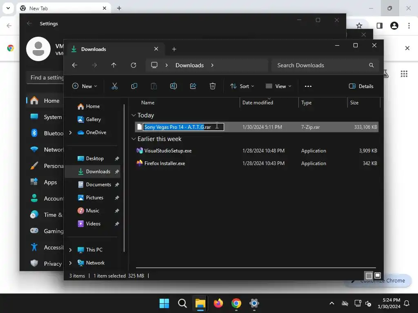Screen dimensions: 418x313
Task: Expand Network in navigation pane
Action: (x=70, y=263)
